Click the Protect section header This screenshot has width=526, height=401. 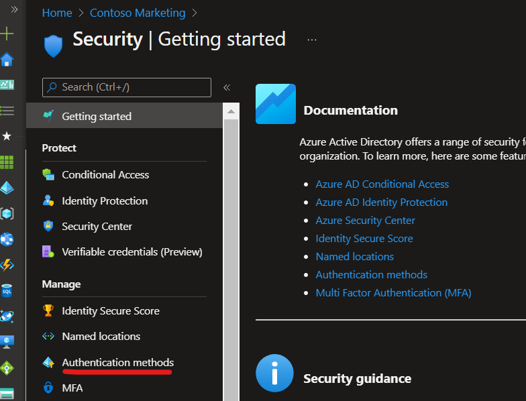[59, 148]
